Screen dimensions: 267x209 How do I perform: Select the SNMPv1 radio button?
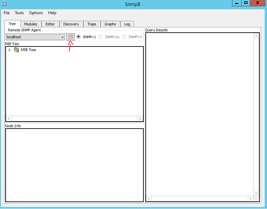[x=78, y=37]
